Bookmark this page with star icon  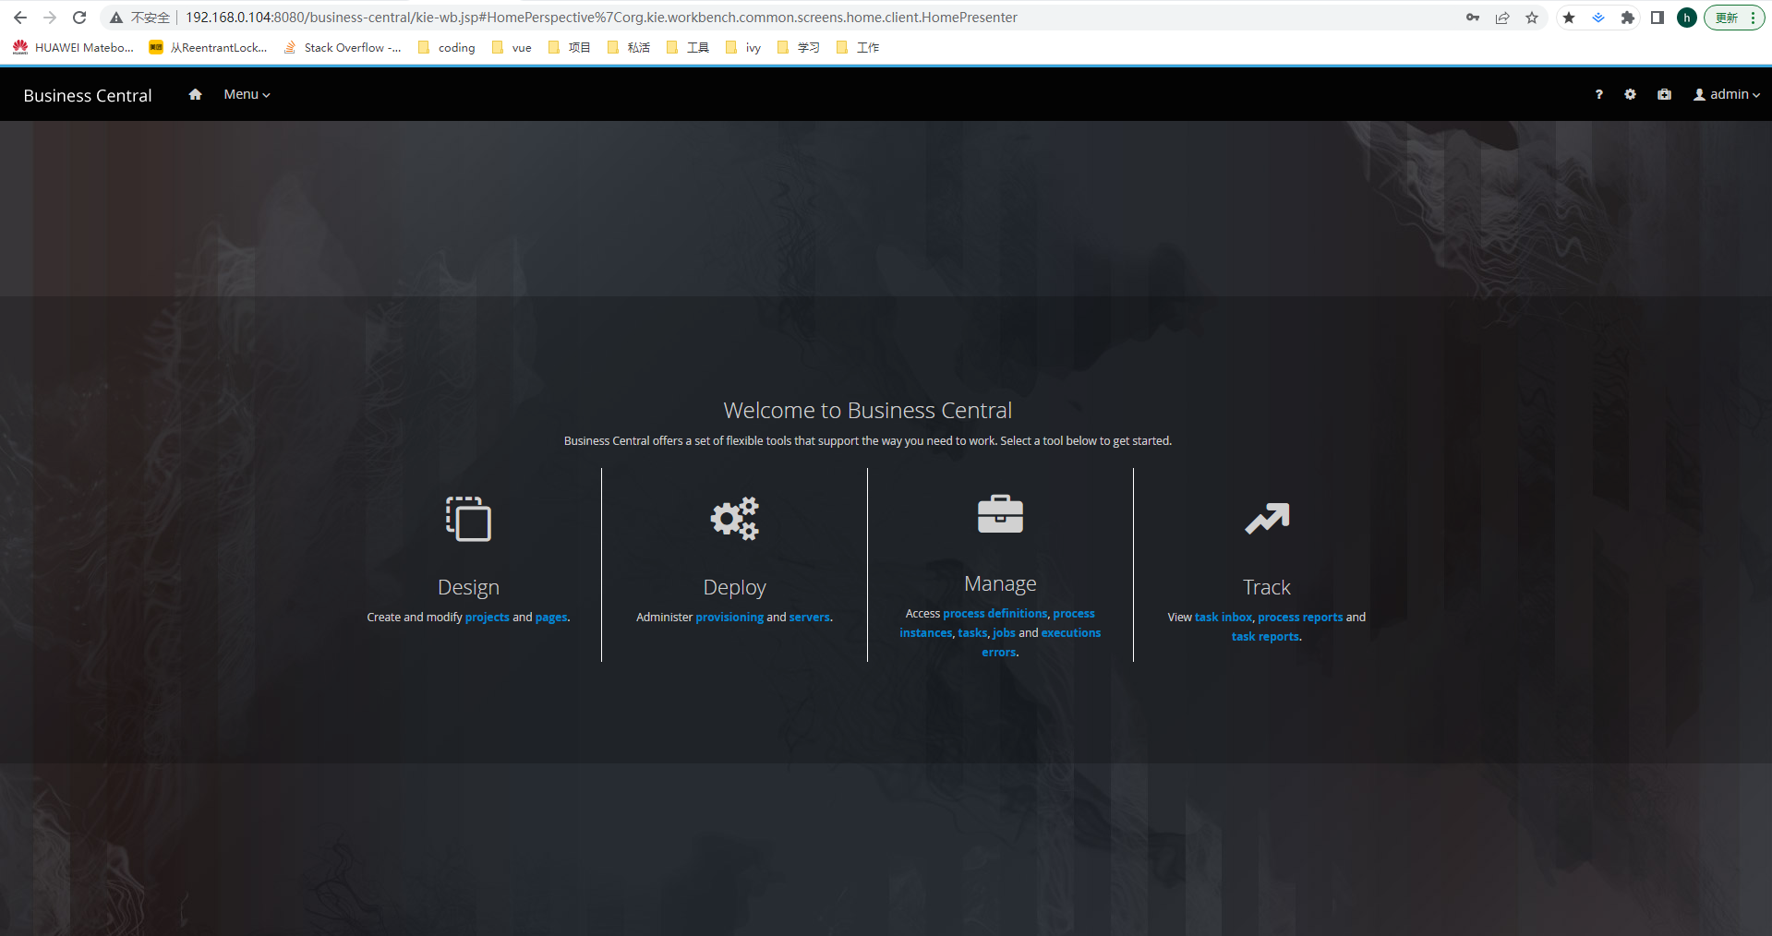coord(1532,18)
